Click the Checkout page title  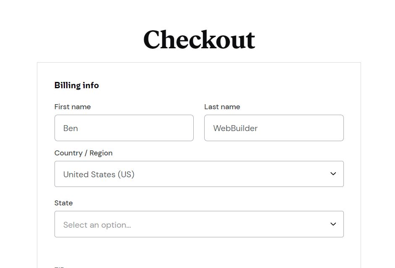click(x=199, y=39)
